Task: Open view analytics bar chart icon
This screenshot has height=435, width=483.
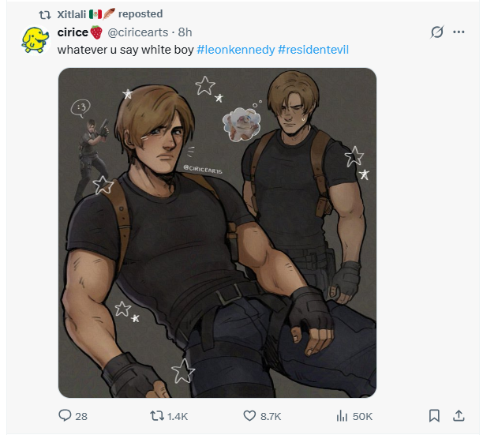Action: point(342,415)
